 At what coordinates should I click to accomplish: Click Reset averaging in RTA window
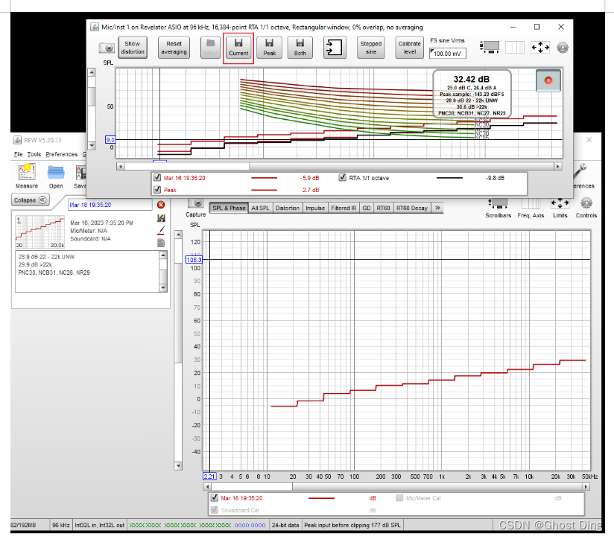click(x=174, y=48)
